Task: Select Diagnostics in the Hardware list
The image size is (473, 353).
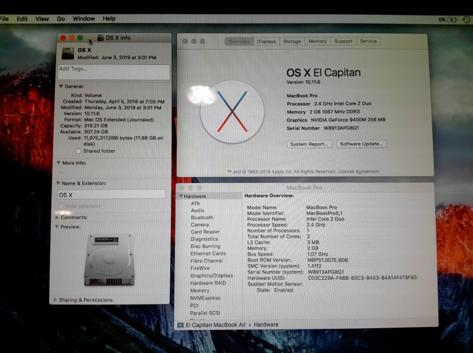Action: coord(204,239)
